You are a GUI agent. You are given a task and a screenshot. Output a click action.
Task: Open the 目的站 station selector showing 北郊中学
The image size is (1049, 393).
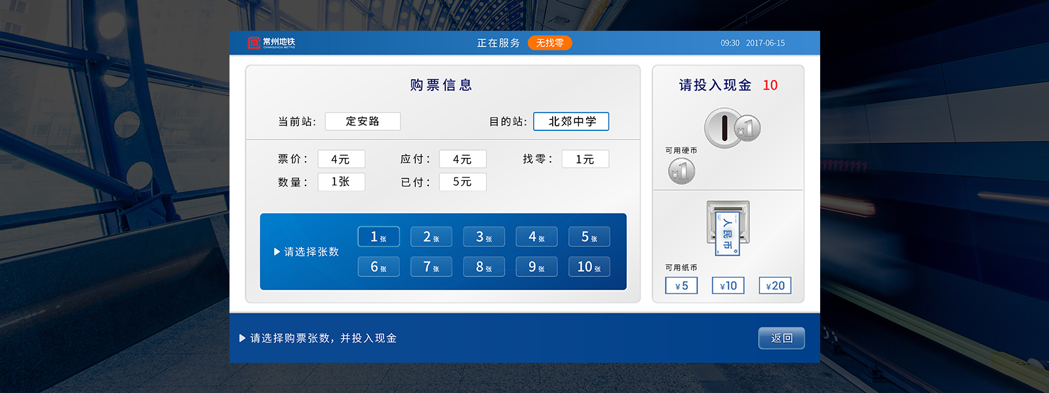(572, 121)
